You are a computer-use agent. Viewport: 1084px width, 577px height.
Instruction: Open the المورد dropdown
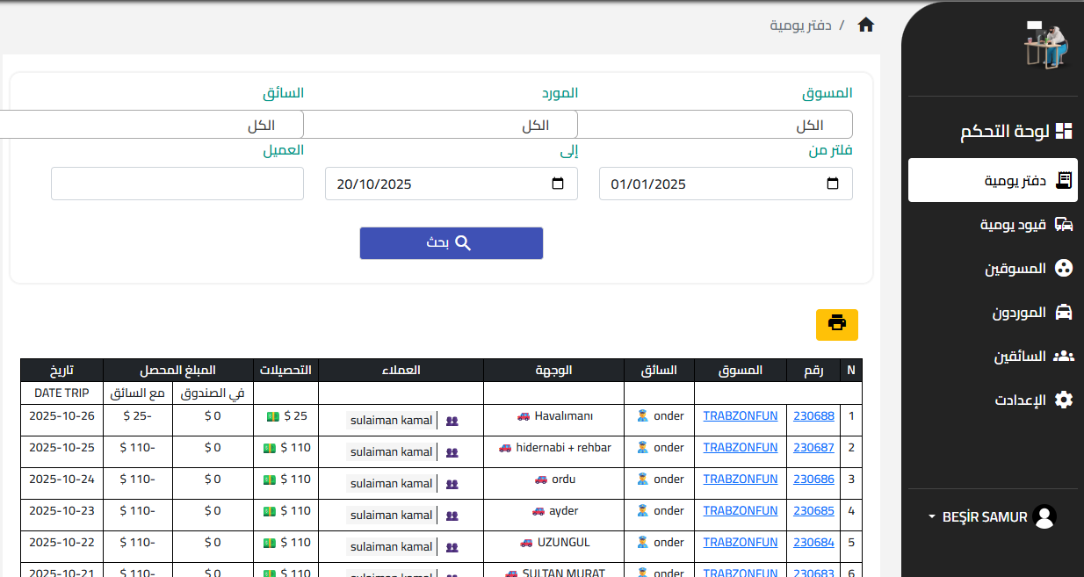click(x=440, y=125)
